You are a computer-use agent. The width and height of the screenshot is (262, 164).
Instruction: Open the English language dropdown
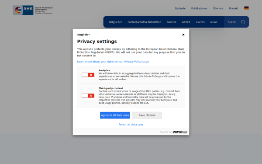point(83,35)
